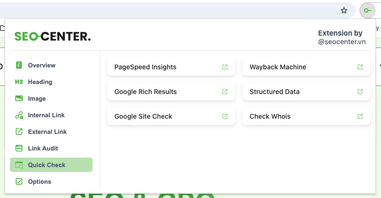The height and width of the screenshot is (198, 381).
Task: Select the Link Audit menu item
Action: pyautogui.click(x=43, y=148)
